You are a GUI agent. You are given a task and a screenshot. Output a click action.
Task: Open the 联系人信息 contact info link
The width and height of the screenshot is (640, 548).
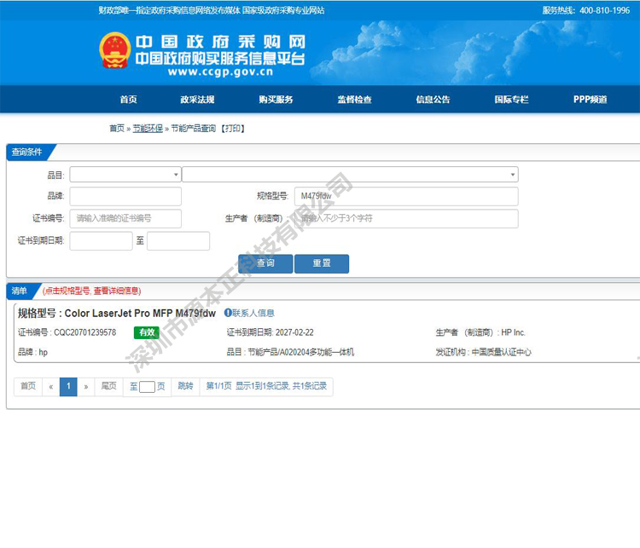(x=253, y=313)
